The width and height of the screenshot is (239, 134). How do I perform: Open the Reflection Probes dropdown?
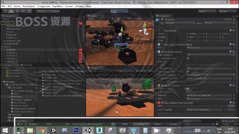(211, 75)
